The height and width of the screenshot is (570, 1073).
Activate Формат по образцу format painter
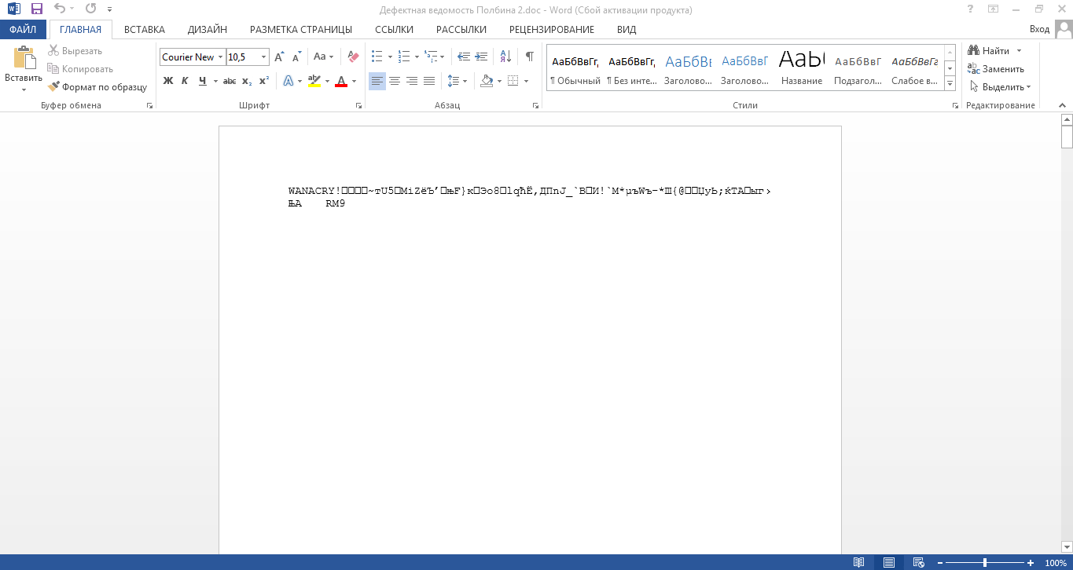[x=97, y=87]
